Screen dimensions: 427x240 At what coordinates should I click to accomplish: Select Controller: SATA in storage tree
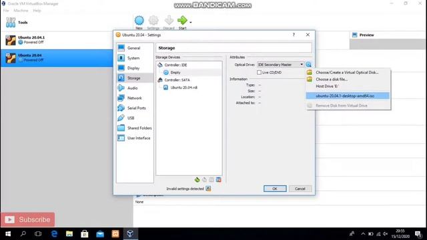pyautogui.click(x=177, y=80)
